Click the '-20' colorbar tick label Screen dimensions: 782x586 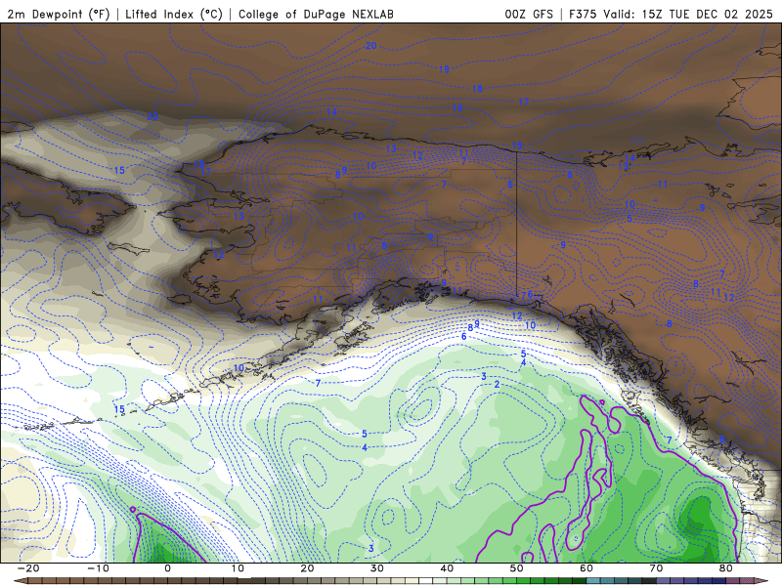point(28,568)
